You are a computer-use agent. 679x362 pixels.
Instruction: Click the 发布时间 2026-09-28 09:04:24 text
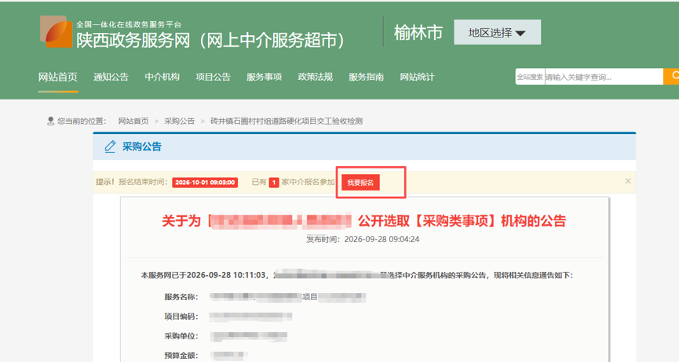pos(363,239)
